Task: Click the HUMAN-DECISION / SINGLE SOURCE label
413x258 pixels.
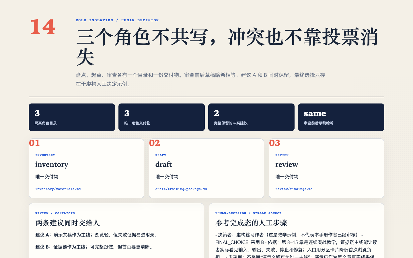Action: pos(248,213)
